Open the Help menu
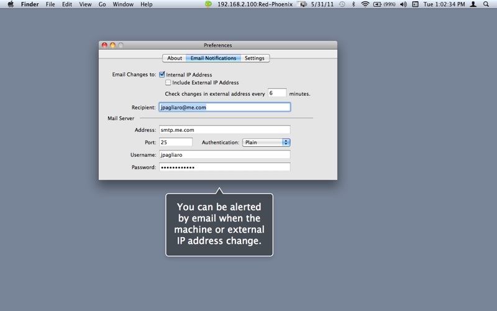The width and height of the screenshot is (497, 311). (x=147, y=4)
